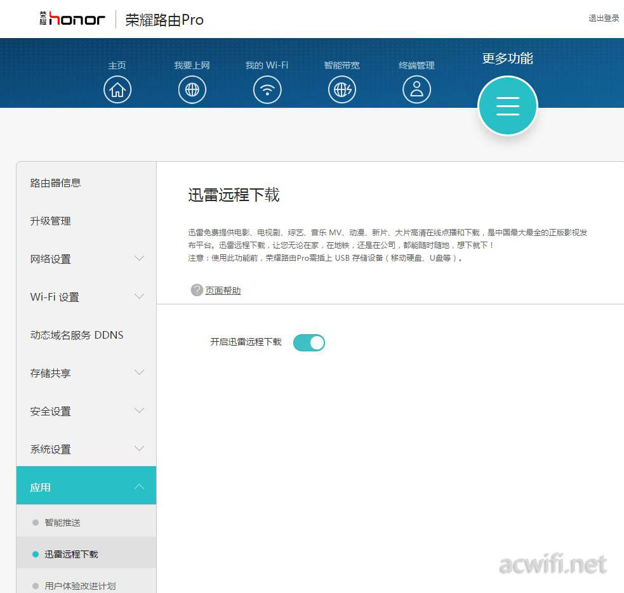This screenshot has width=624, height=593.
Task: Open 升级管理 in the sidebar
Action: click(86, 221)
